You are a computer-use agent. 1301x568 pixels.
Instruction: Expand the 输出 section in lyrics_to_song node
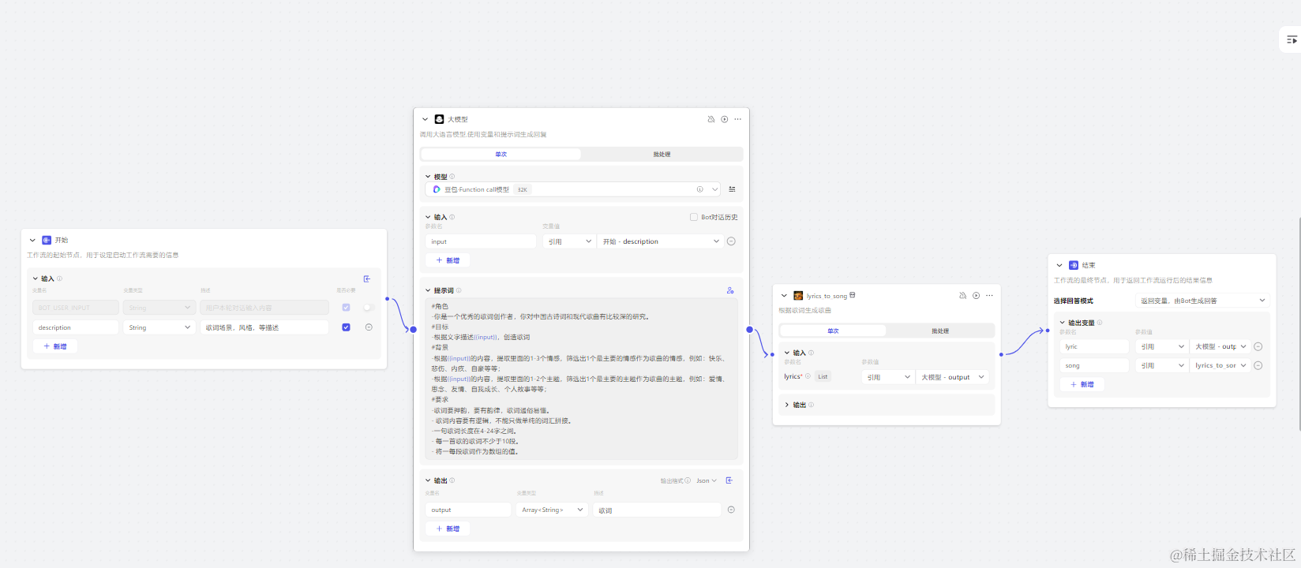[x=786, y=405]
